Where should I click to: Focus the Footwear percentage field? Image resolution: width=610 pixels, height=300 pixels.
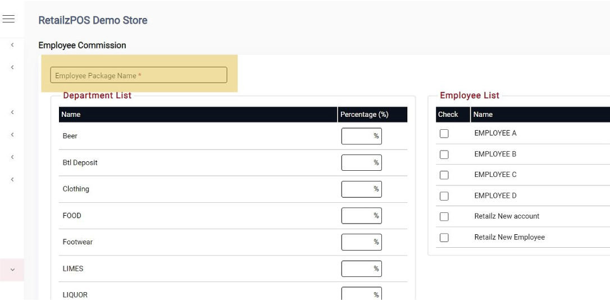361,242
